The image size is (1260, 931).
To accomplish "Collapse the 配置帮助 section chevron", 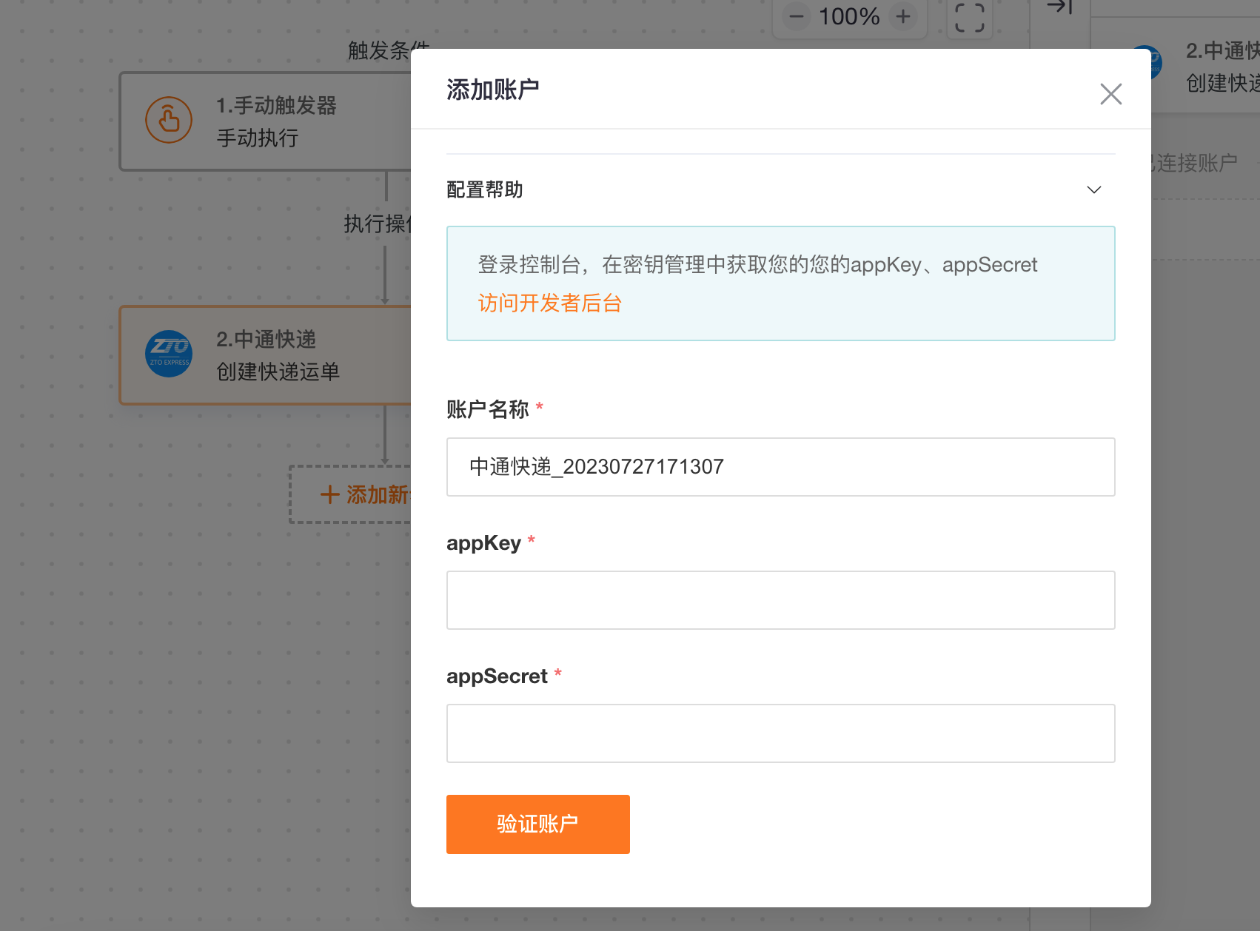I will coord(1093,190).
